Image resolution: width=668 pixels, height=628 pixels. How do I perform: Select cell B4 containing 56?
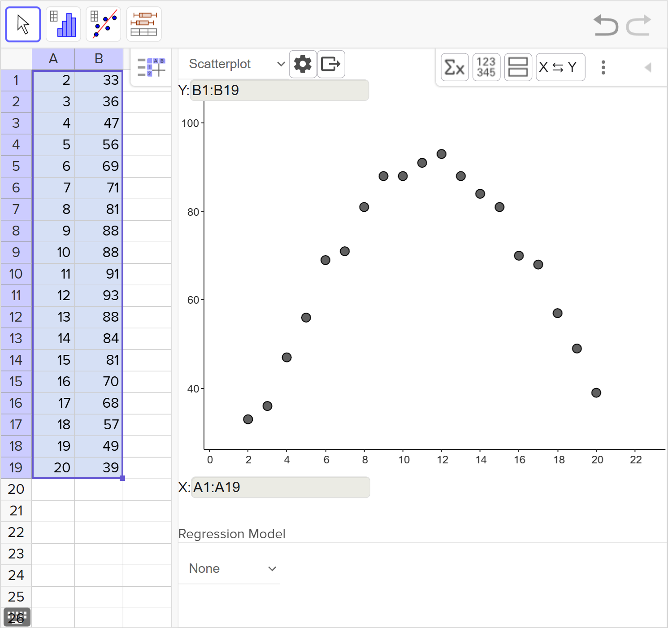point(99,145)
